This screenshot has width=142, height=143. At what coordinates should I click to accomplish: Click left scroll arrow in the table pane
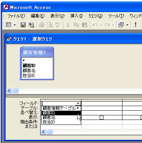click(x=9, y=91)
